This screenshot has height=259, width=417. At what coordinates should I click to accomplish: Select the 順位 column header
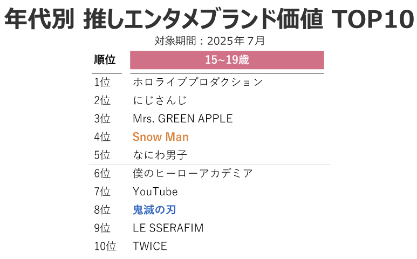click(x=105, y=59)
